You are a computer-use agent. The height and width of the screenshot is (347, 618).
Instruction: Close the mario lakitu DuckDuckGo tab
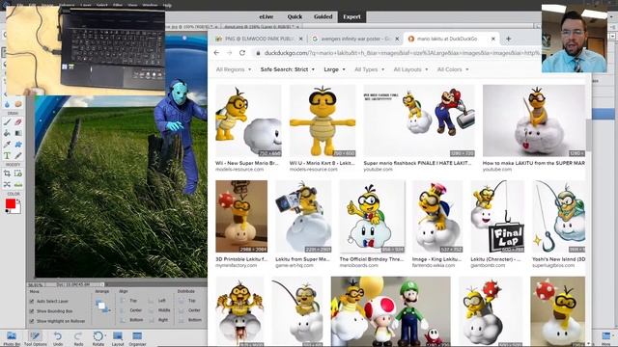pyautogui.click(x=492, y=39)
